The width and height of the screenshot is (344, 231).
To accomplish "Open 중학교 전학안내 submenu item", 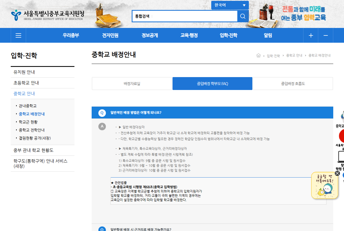I will 32,130.
